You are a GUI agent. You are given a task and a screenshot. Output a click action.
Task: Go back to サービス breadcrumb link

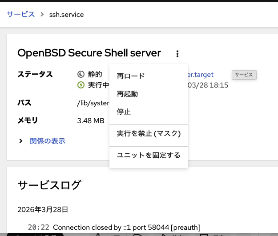coord(21,14)
